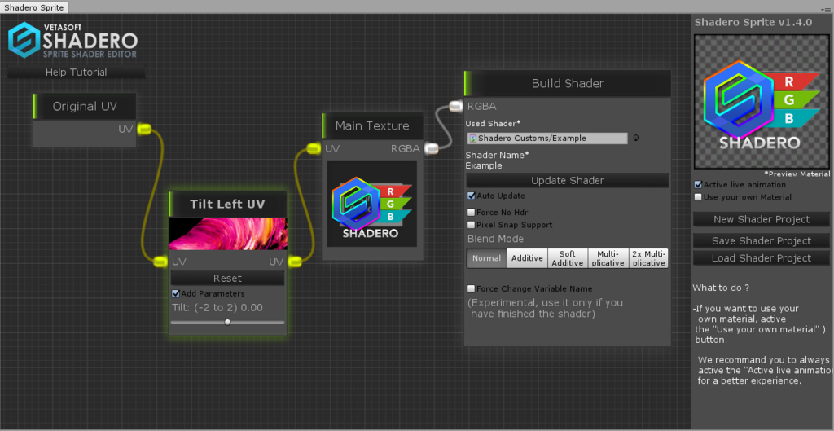The image size is (834, 431).
Task: Click the Preview Material image
Action: tap(762, 102)
